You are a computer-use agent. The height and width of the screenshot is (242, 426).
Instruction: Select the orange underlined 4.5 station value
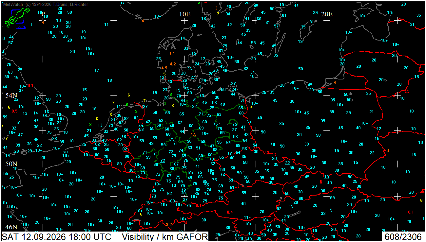coord(193,134)
